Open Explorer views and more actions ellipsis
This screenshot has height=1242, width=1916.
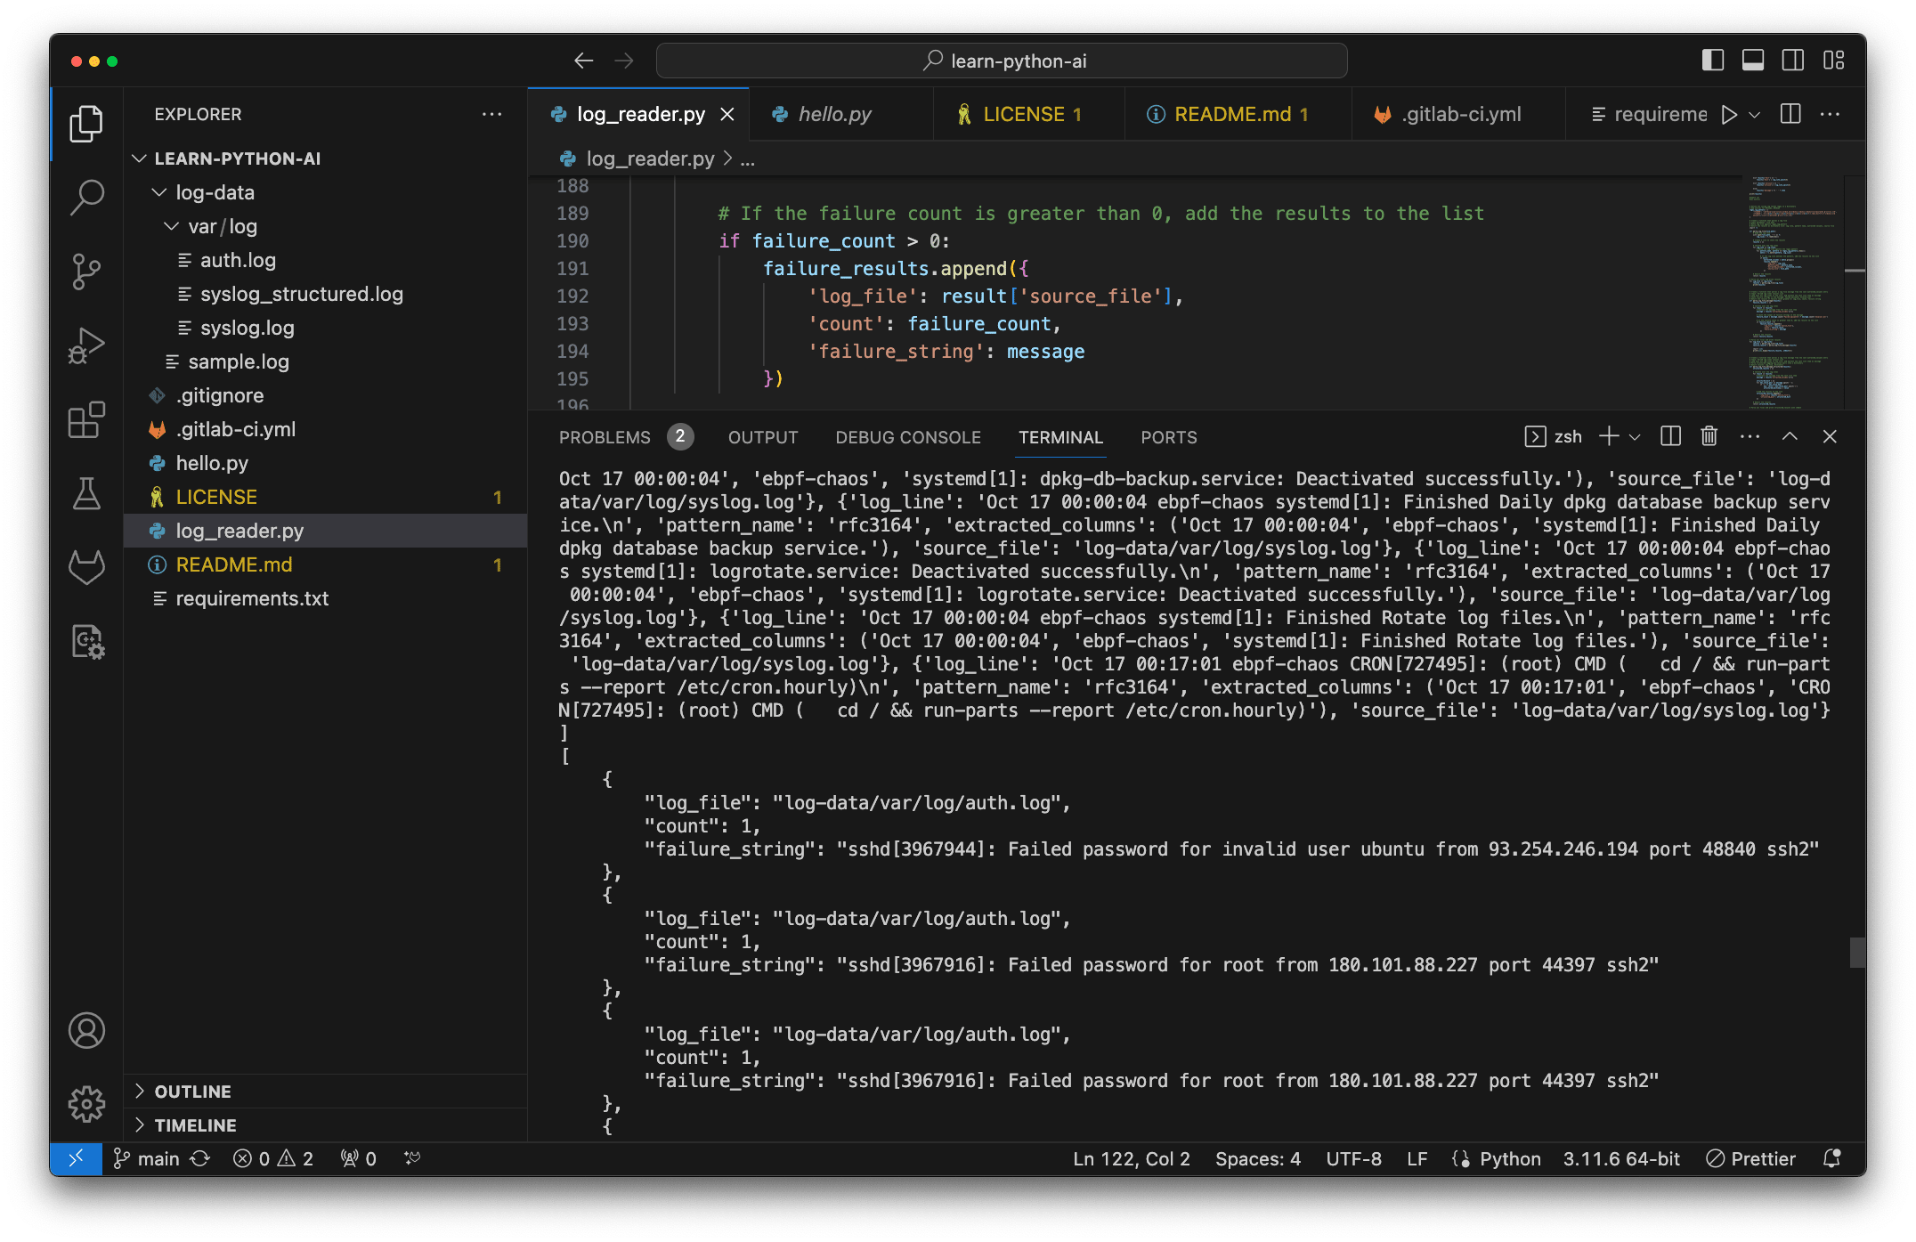[491, 114]
